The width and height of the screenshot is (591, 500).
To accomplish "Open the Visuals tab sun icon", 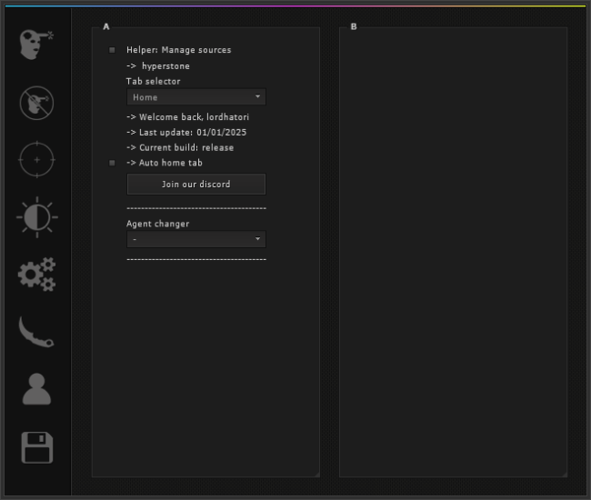I will (x=37, y=217).
